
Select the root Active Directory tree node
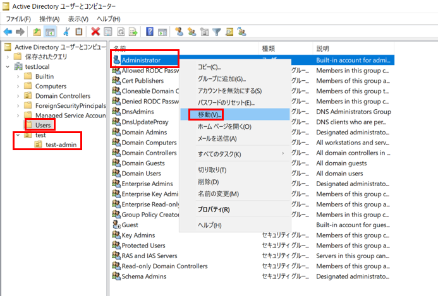[x=60, y=47]
